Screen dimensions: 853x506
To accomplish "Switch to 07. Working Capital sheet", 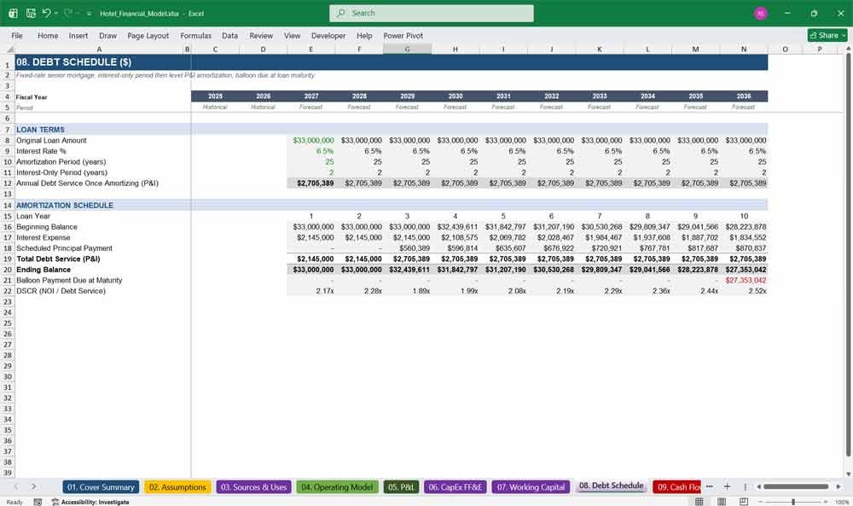I will (531, 487).
